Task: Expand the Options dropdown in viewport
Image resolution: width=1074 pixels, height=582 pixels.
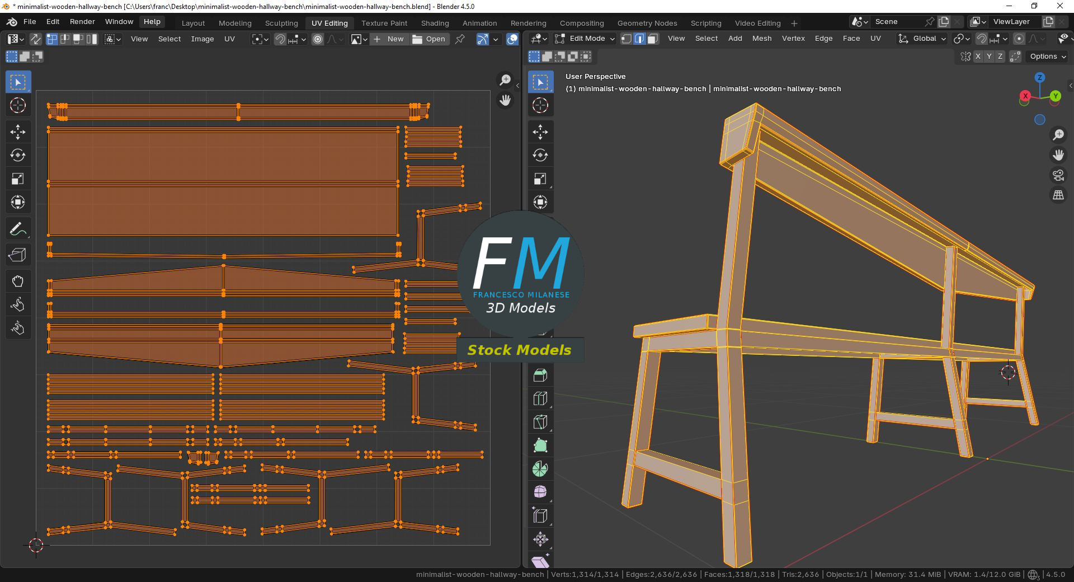Action: (1047, 57)
